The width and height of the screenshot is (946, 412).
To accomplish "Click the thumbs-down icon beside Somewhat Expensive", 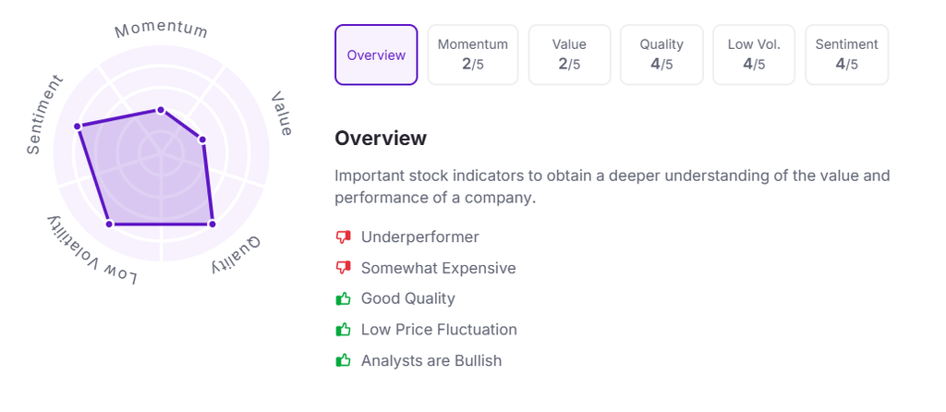I will pyautogui.click(x=344, y=268).
